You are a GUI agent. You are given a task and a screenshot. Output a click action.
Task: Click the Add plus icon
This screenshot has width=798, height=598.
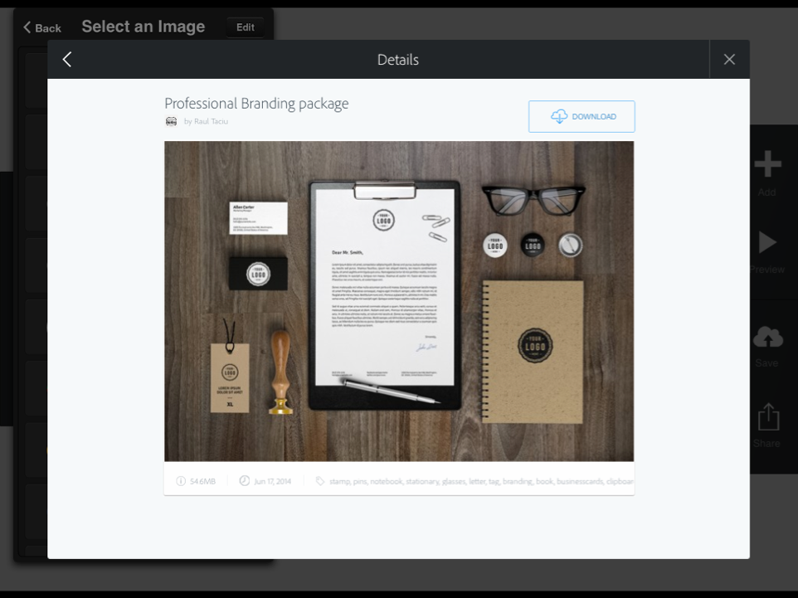pyautogui.click(x=767, y=165)
